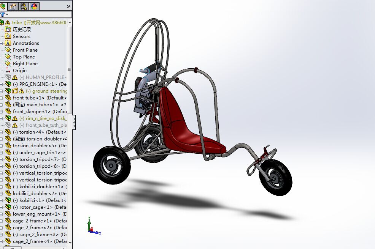Viewport: 375px width, 249px height.
Task: Click the feature tree scroll-down arrow
Action: click(x=70, y=243)
